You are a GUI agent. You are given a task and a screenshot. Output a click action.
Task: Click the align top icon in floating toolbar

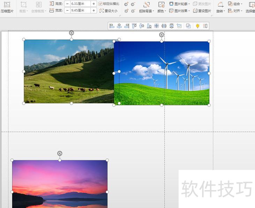point(134,26)
